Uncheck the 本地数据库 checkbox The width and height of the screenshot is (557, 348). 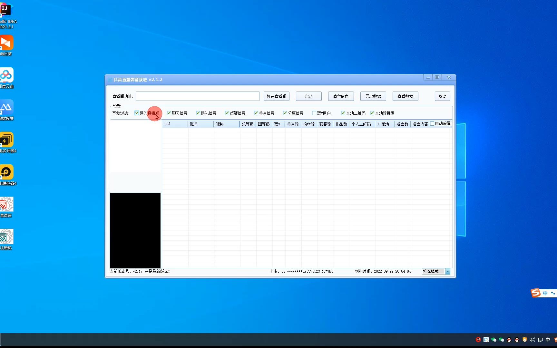(x=372, y=113)
